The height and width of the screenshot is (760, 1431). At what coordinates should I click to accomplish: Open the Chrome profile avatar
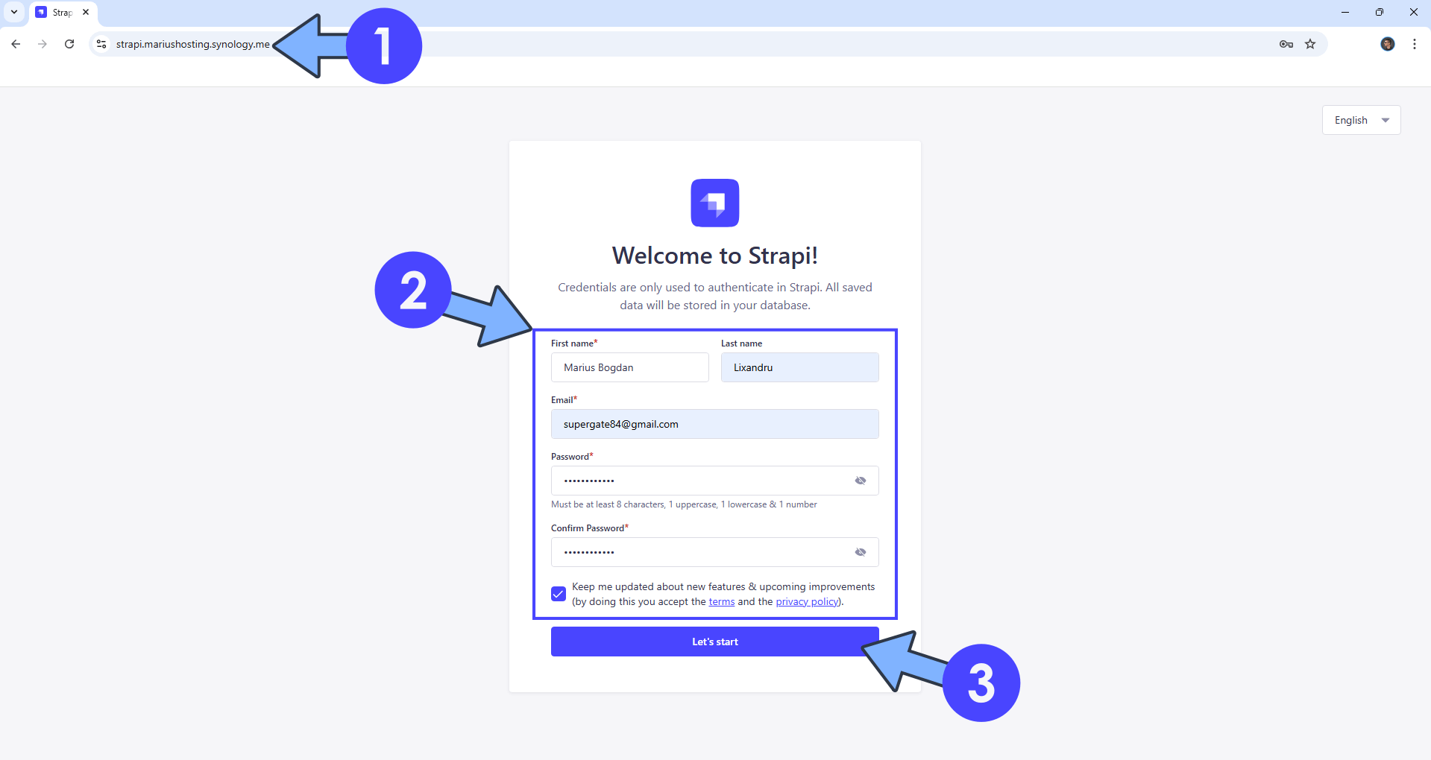[x=1388, y=44]
